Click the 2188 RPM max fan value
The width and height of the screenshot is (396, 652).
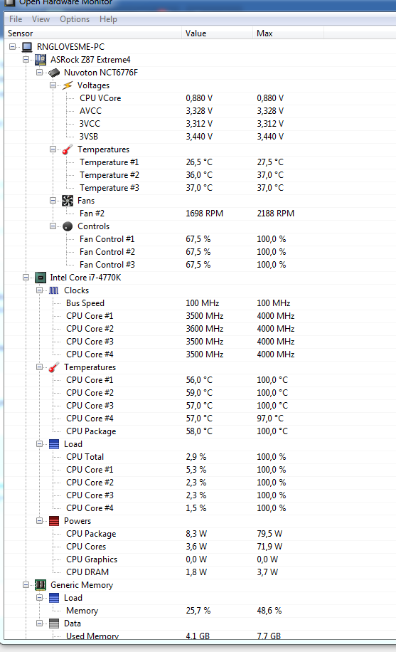click(276, 214)
